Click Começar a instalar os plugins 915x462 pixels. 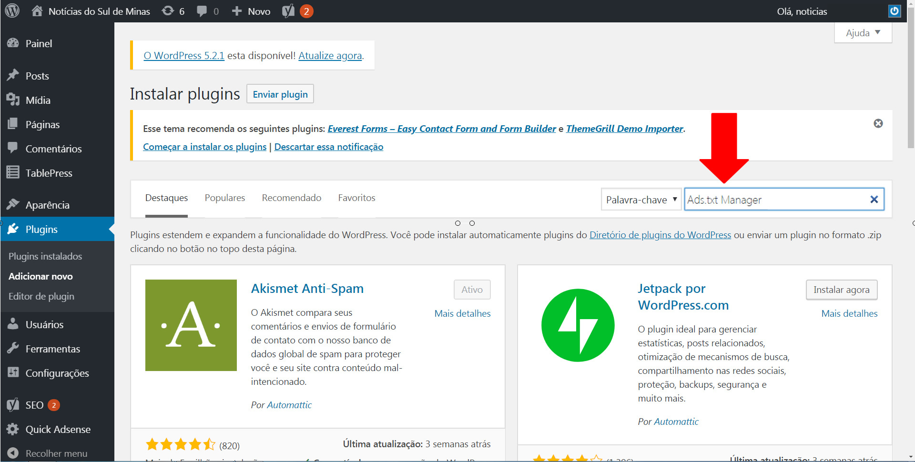pyautogui.click(x=205, y=147)
